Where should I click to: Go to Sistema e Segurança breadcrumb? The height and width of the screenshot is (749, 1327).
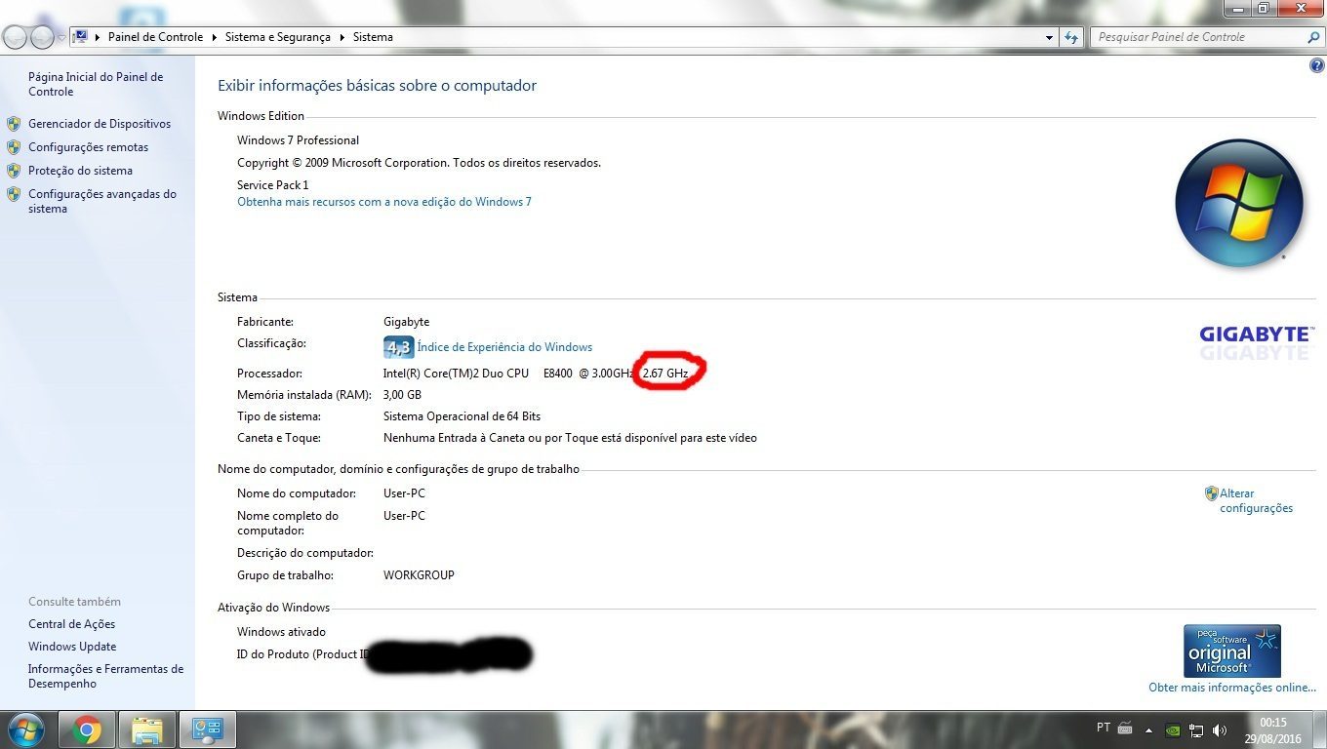pyautogui.click(x=278, y=37)
